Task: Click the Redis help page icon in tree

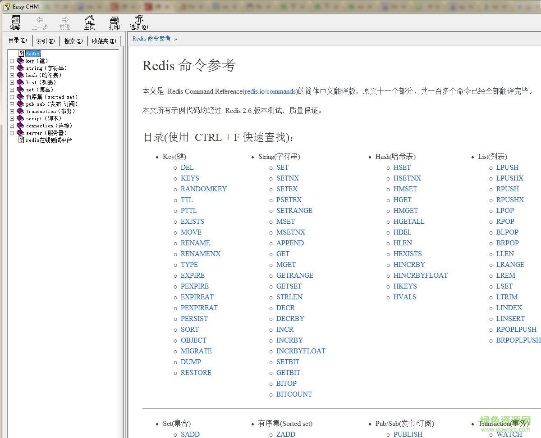Action: pyautogui.click(x=22, y=53)
